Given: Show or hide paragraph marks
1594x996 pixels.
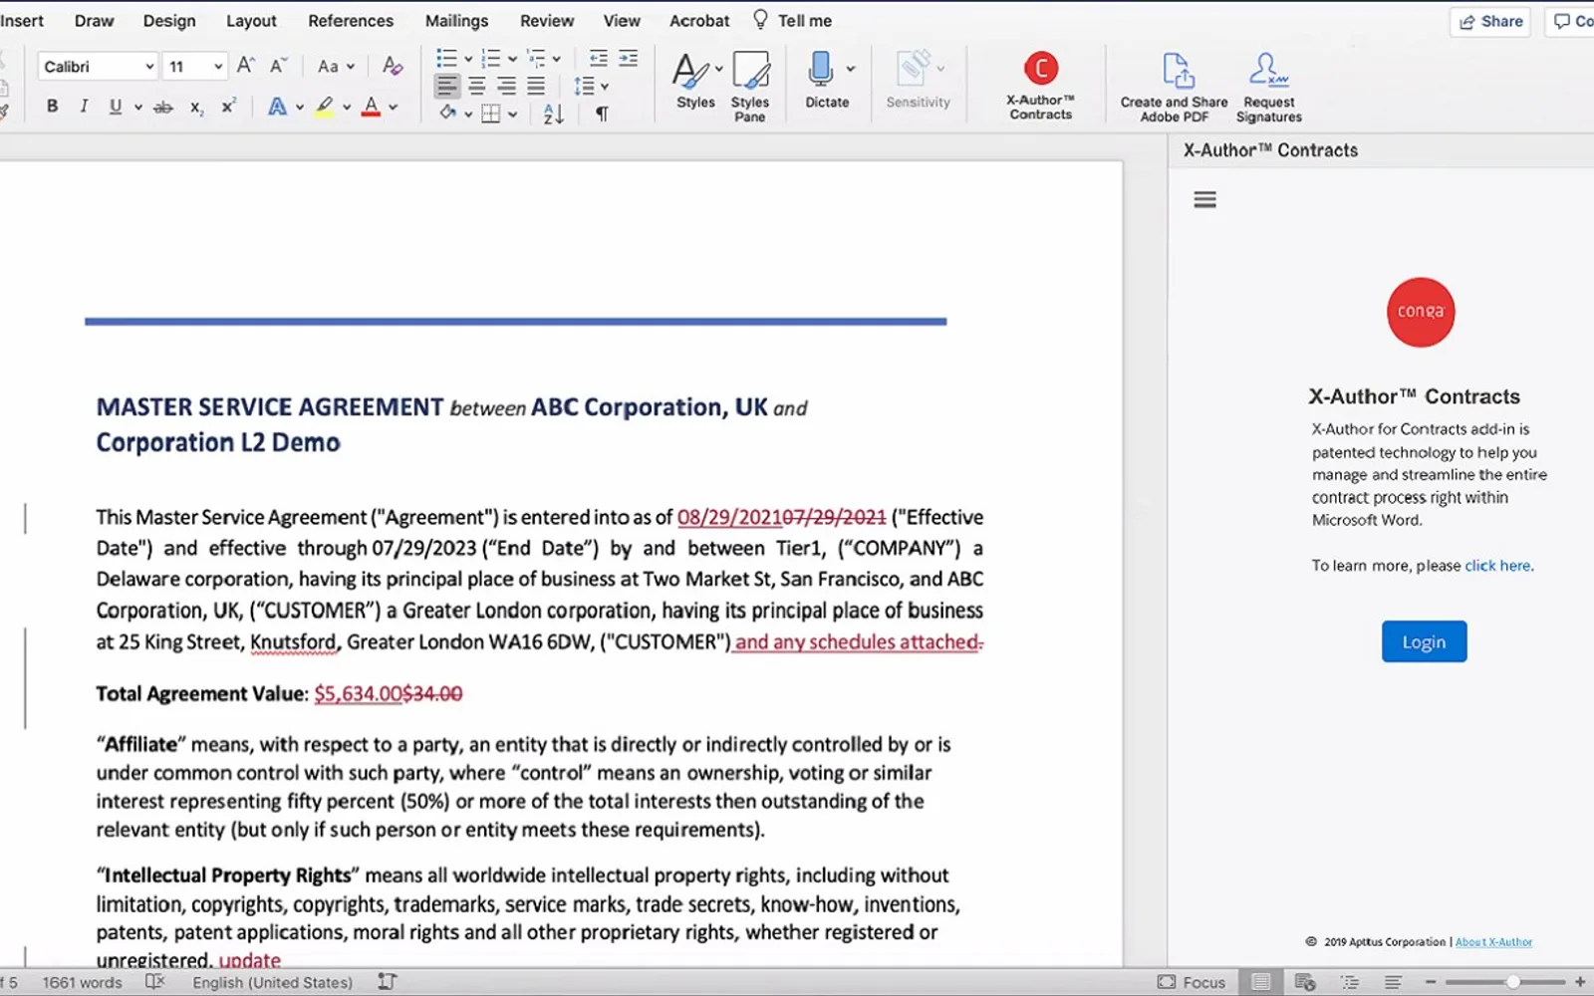Looking at the screenshot, I should [602, 114].
